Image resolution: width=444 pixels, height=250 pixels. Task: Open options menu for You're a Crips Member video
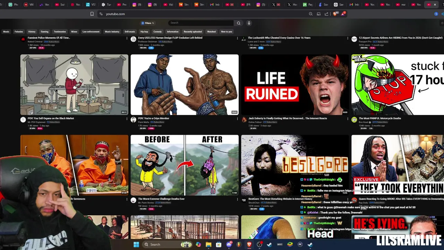pyautogui.click(x=237, y=119)
